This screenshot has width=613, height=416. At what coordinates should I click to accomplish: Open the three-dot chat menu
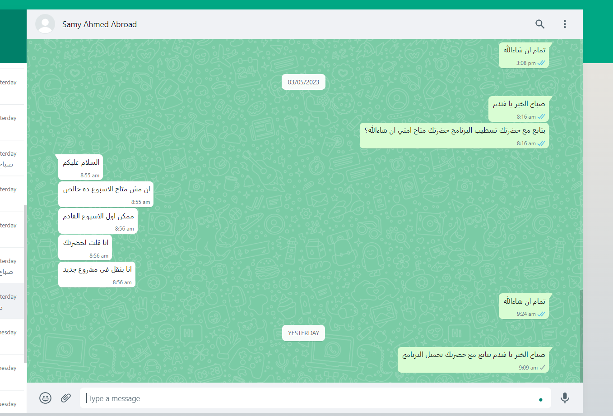click(565, 24)
